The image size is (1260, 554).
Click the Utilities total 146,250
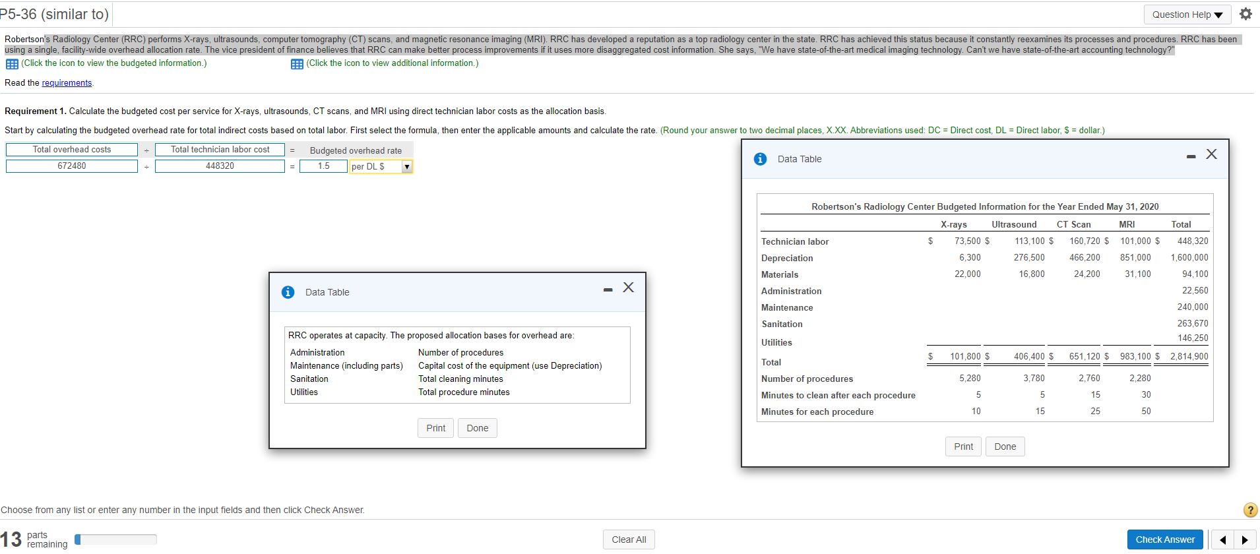pyautogui.click(x=1193, y=338)
